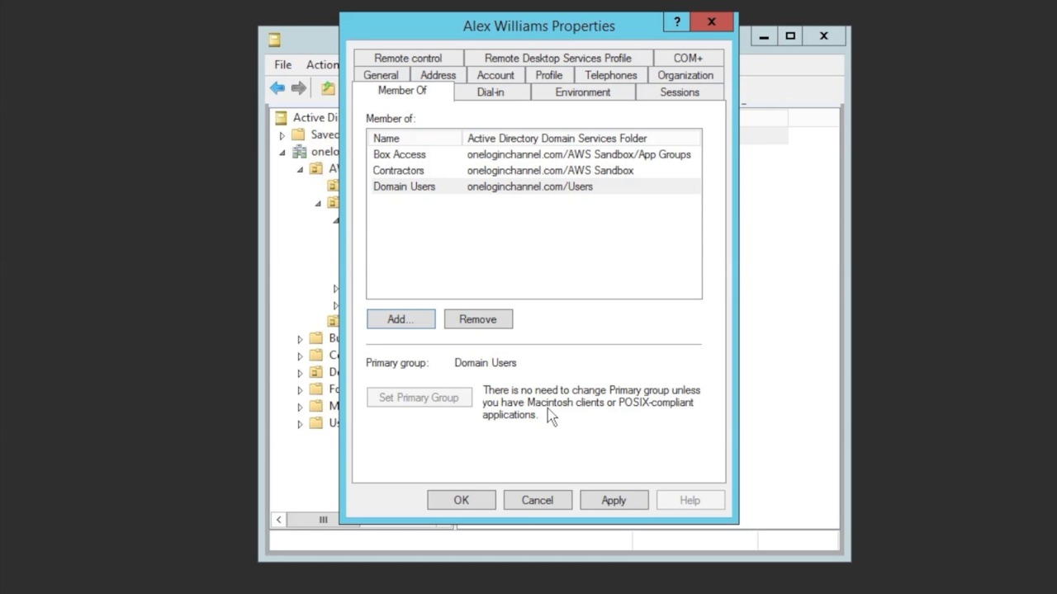The width and height of the screenshot is (1057, 594).
Task: Select the Bu... folder icon in tree
Action: (x=316, y=338)
